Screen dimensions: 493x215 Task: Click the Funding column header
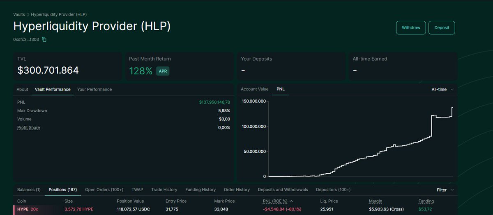tap(426, 201)
